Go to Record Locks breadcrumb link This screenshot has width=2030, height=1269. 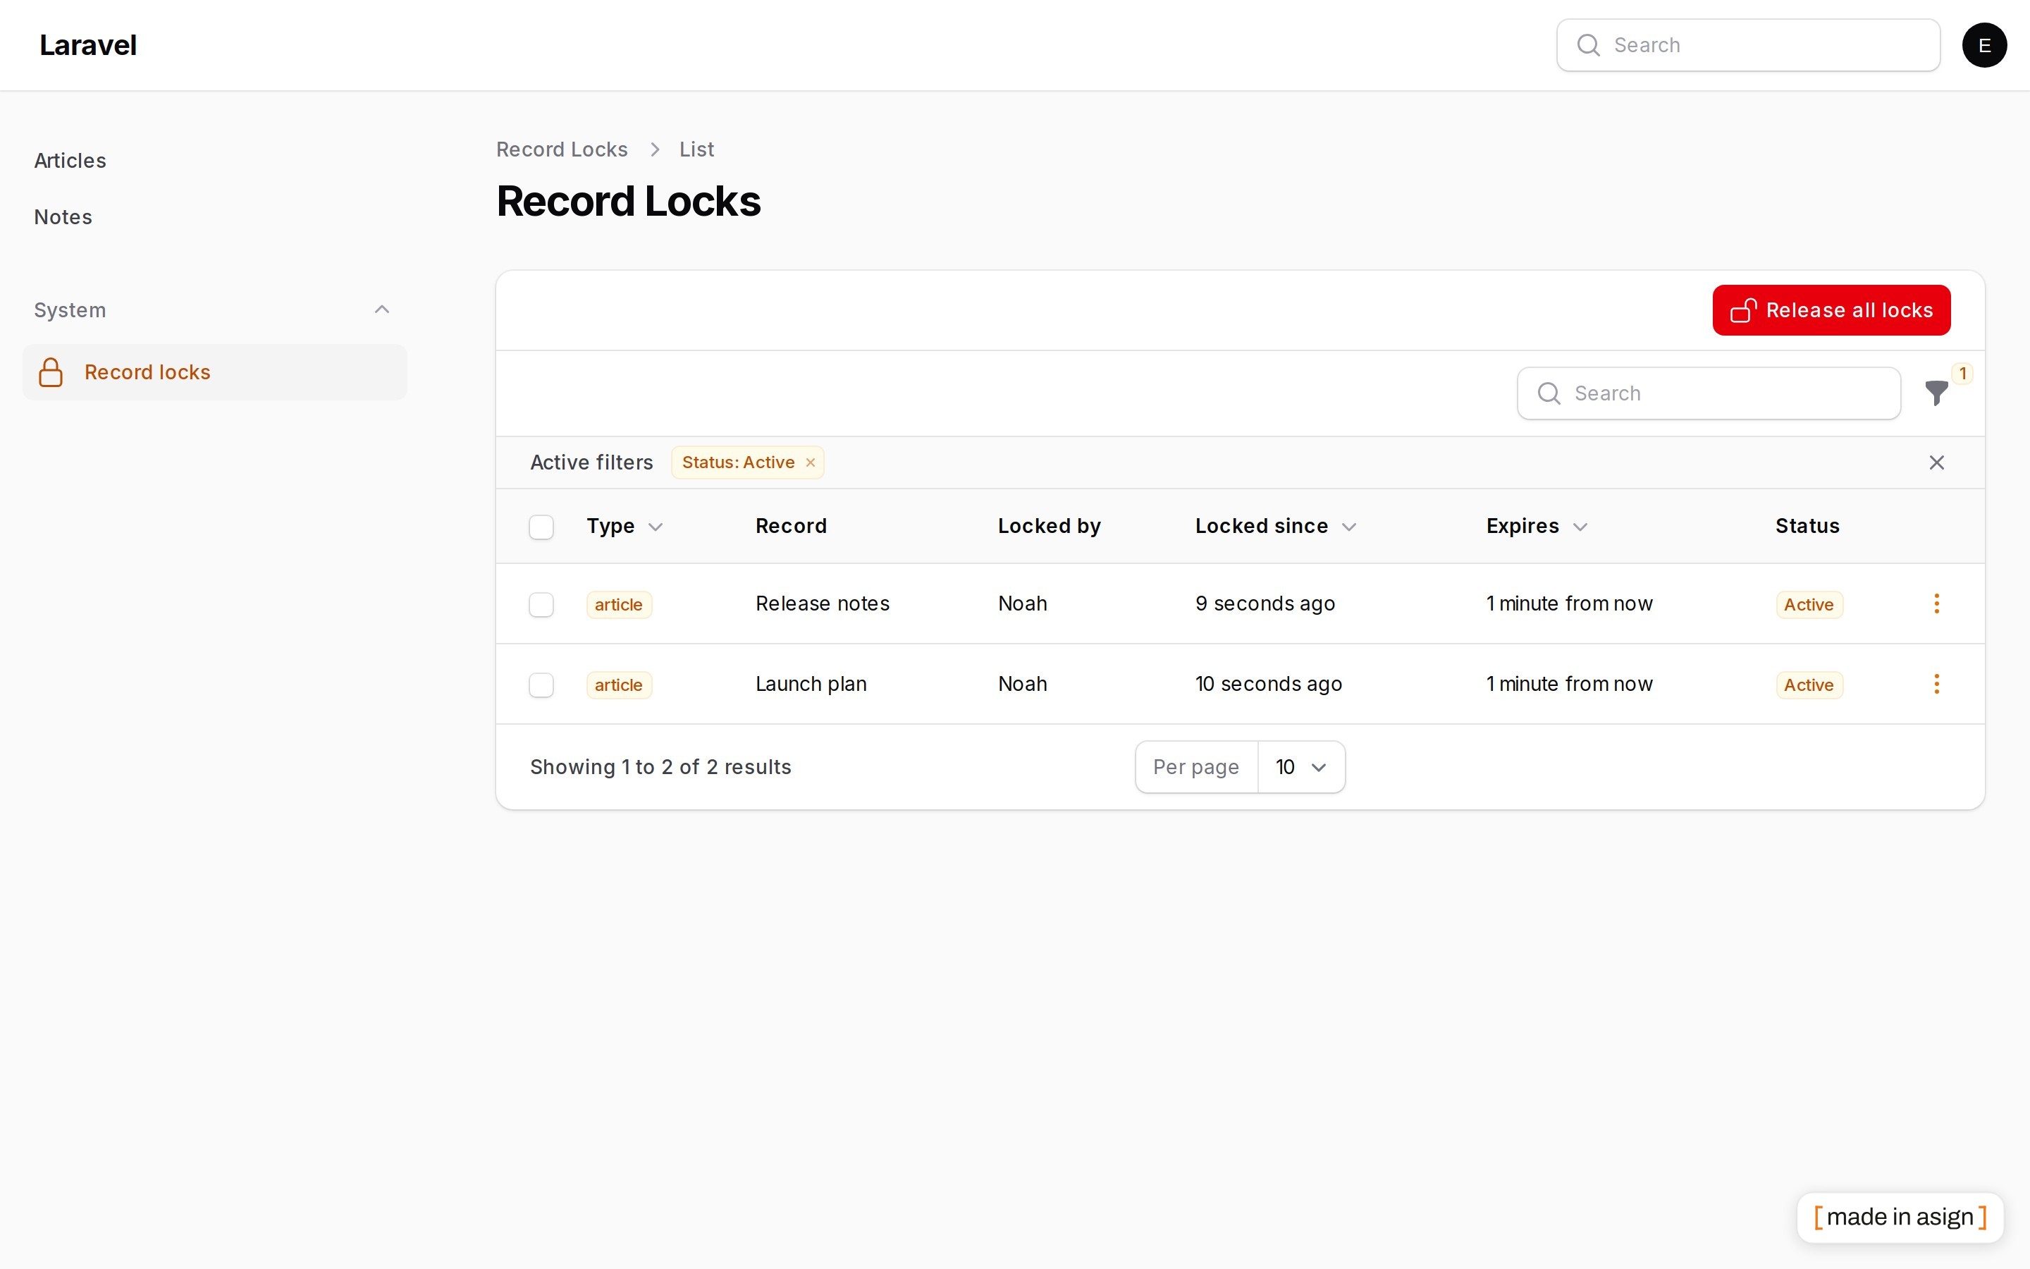tap(561, 149)
